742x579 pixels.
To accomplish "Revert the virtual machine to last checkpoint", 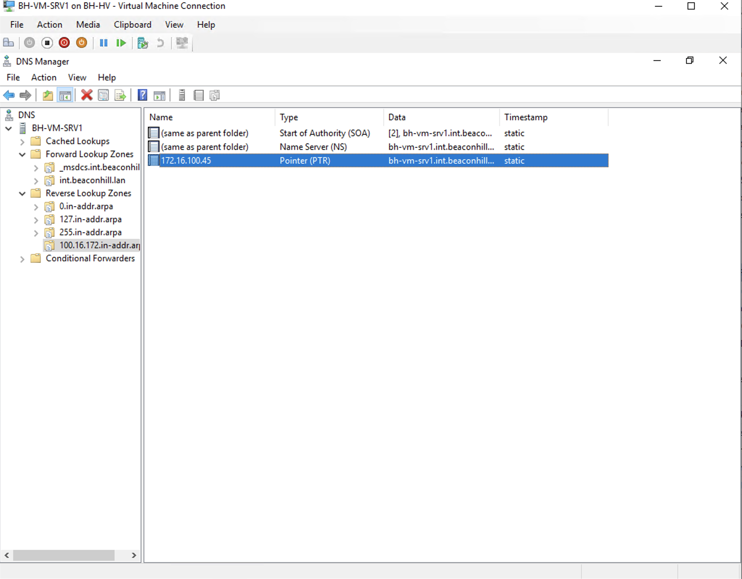I will tap(161, 43).
